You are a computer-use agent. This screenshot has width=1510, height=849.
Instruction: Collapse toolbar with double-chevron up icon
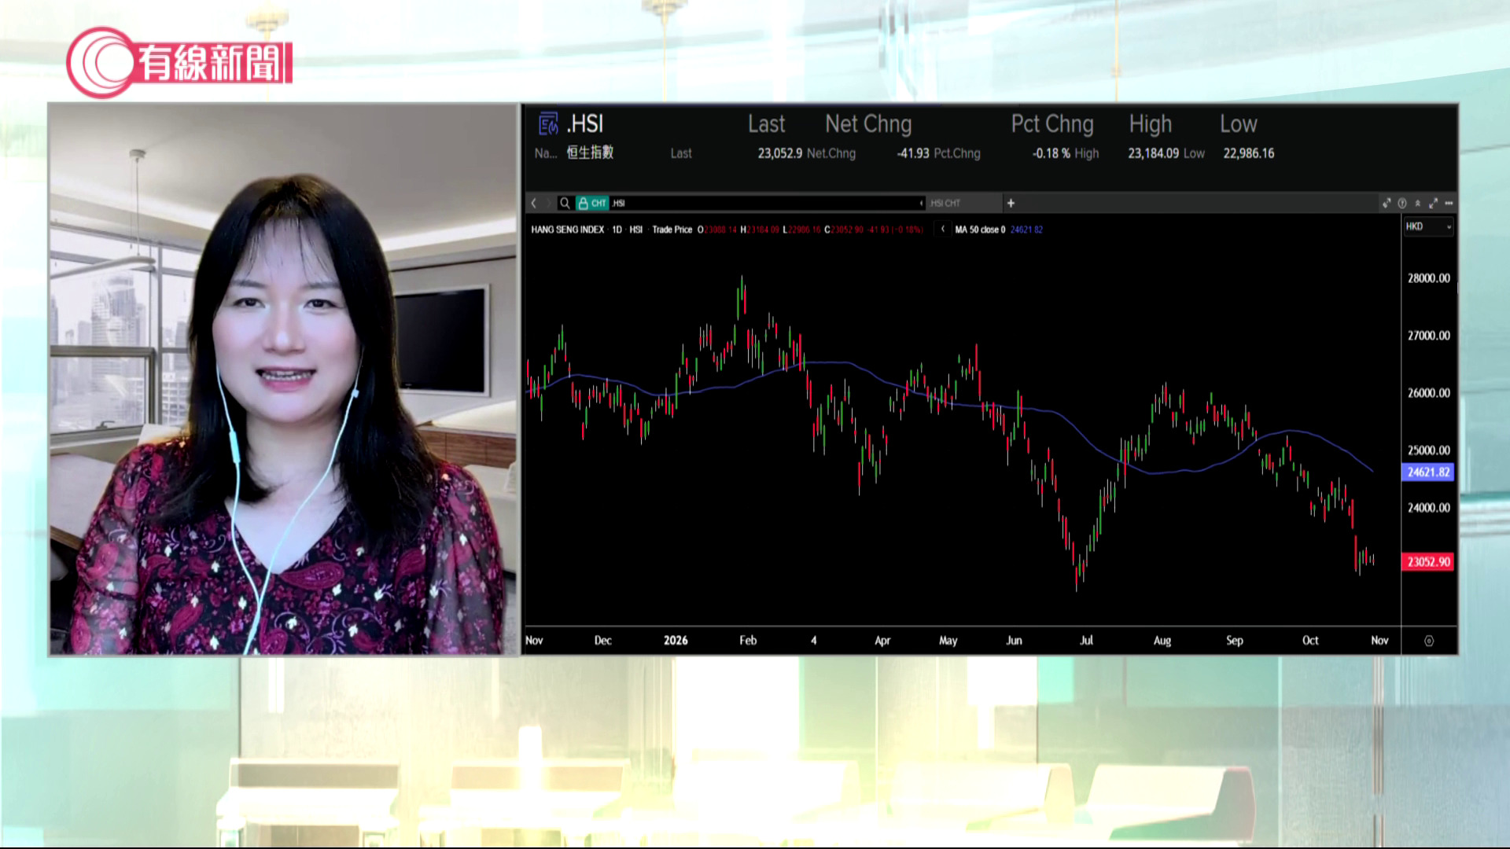1418,203
